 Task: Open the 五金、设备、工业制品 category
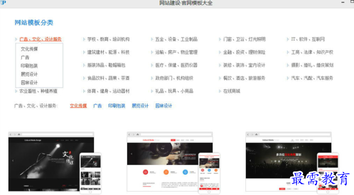[x=176, y=39]
